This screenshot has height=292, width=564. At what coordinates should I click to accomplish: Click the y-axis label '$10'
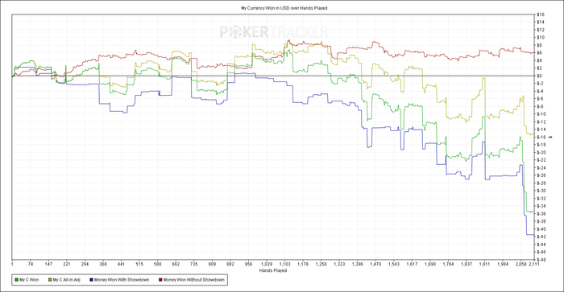tap(541, 38)
